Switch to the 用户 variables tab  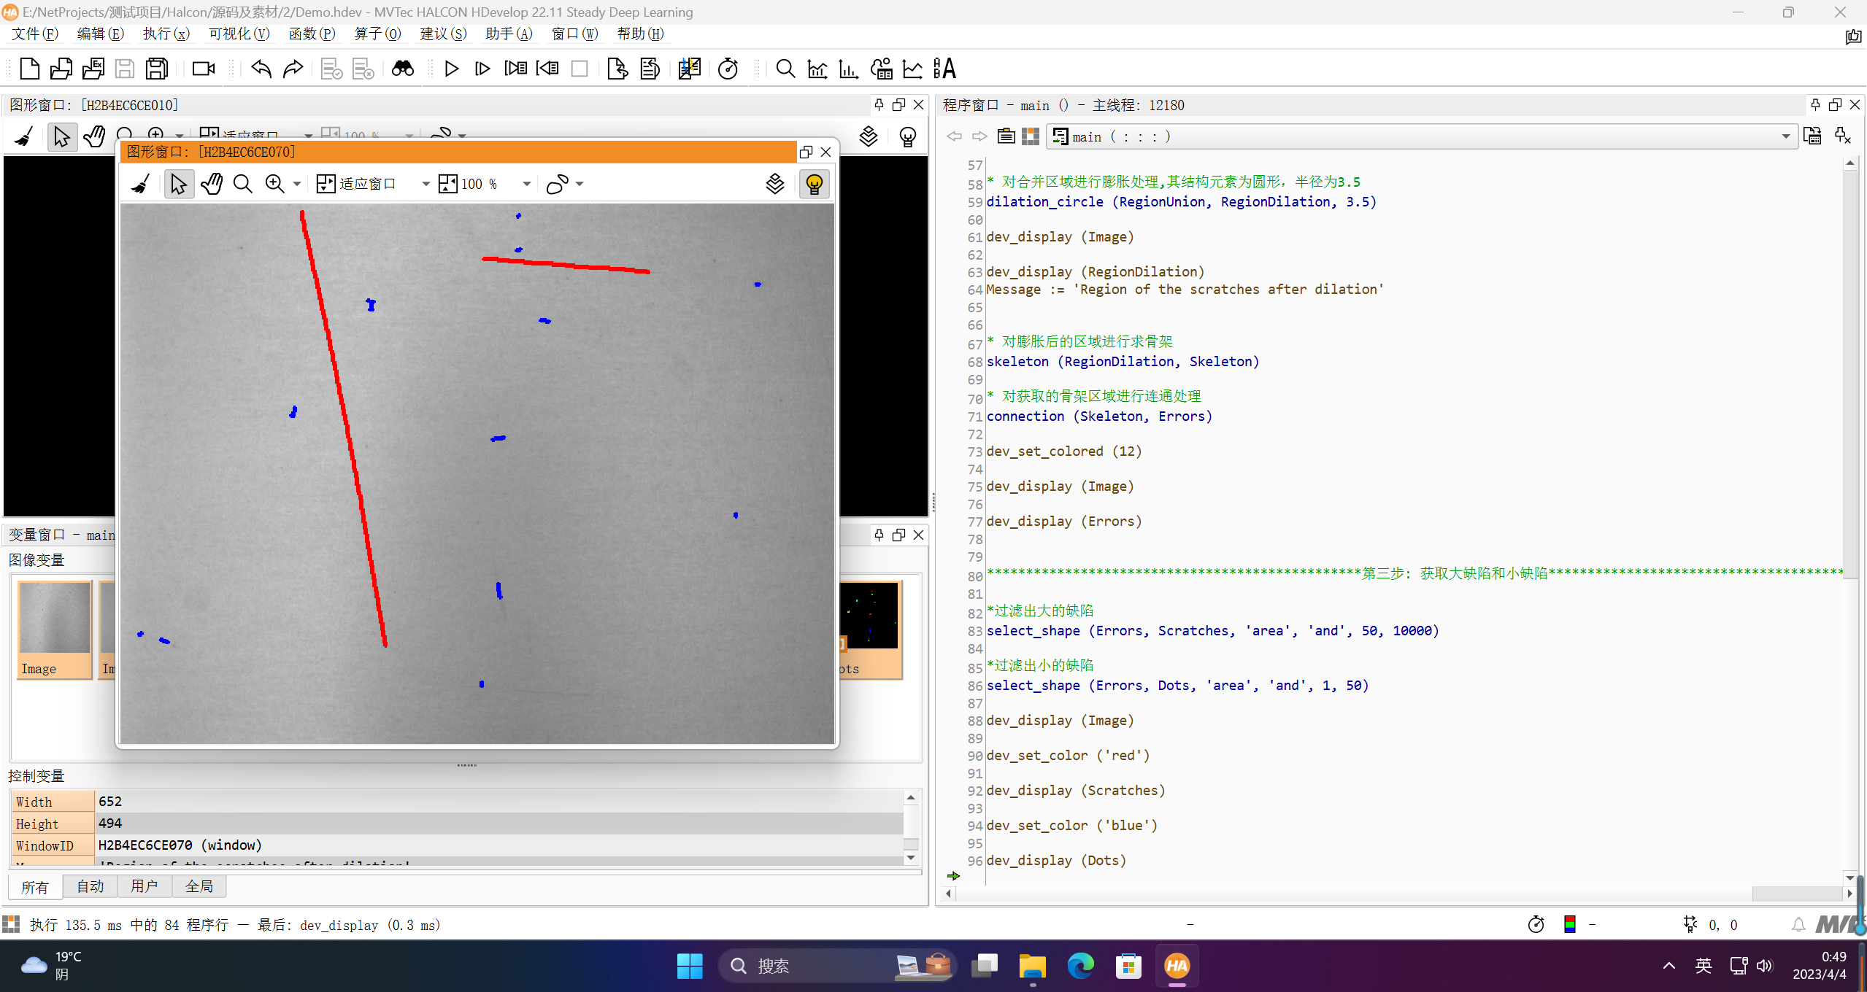click(x=144, y=886)
